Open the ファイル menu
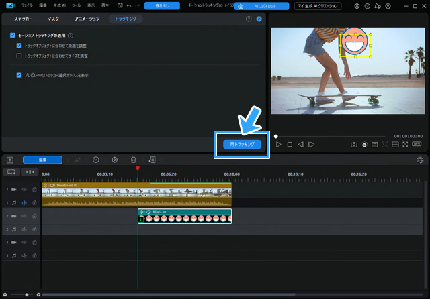The height and width of the screenshot is (299, 430). click(27, 5)
